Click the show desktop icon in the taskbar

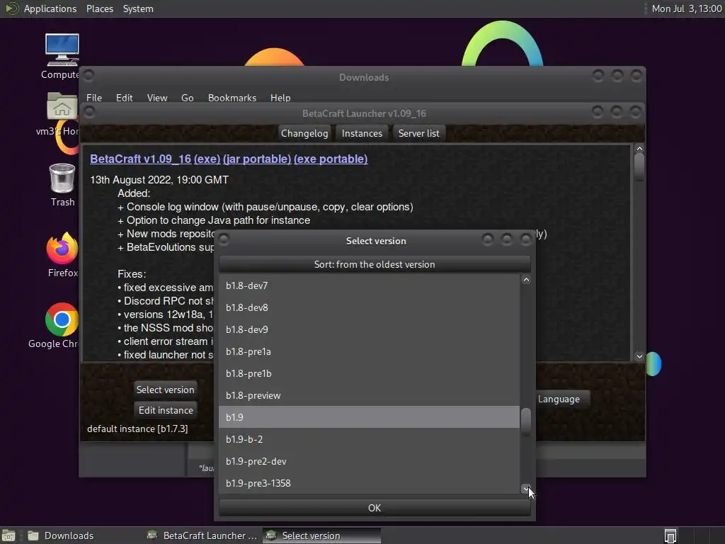[x=8, y=535]
